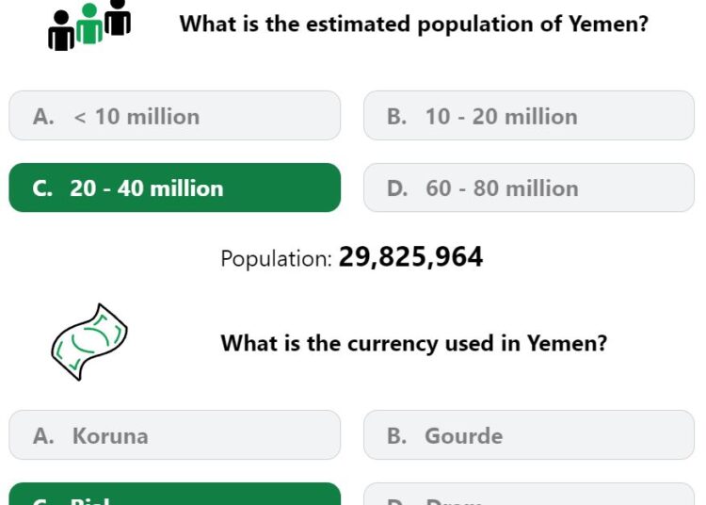Pick answer D. 60 - 80 million
Viewport: 706px width, 505px height.
click(529, 187)
